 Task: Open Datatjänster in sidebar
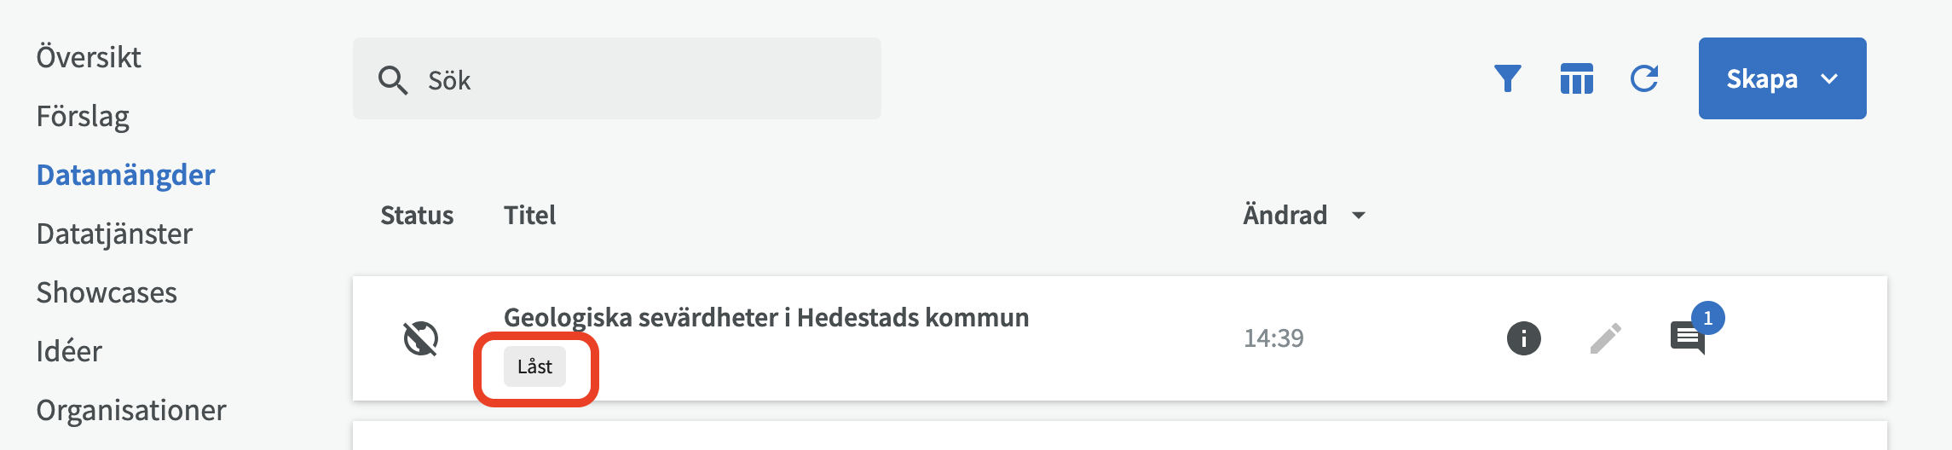click(114, 234)
